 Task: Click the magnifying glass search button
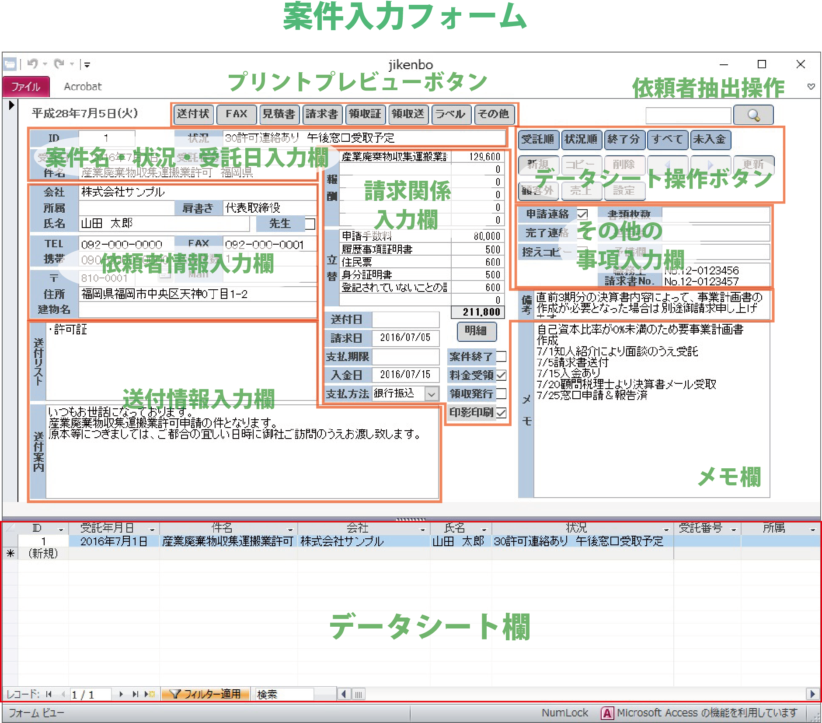(x=753, y=115)
